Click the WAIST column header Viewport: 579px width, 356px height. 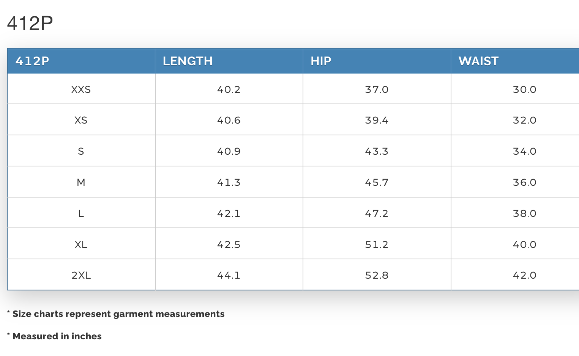[x=478, y=61]
